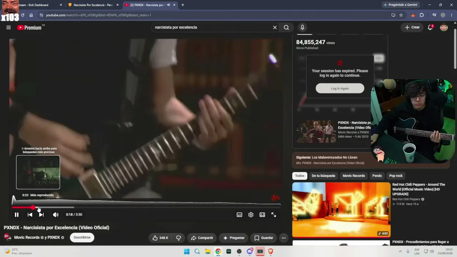This screenshot has height=257, width=457.
Task: Subscribe with the Suscribirse button
Action: tap(82, 237)
